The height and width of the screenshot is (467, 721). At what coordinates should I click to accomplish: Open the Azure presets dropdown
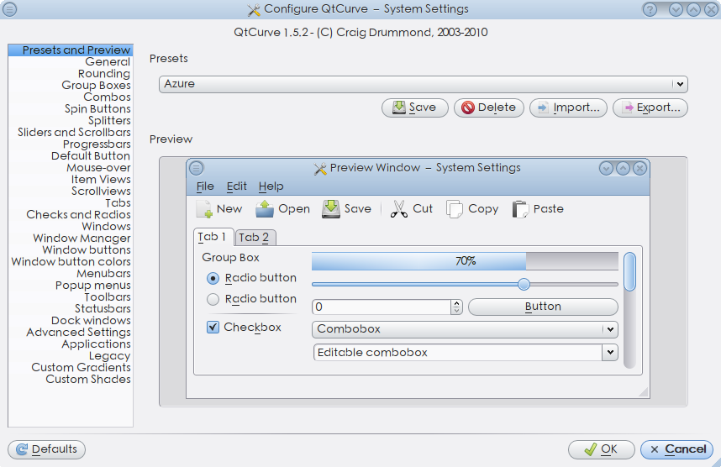(423, 84)
